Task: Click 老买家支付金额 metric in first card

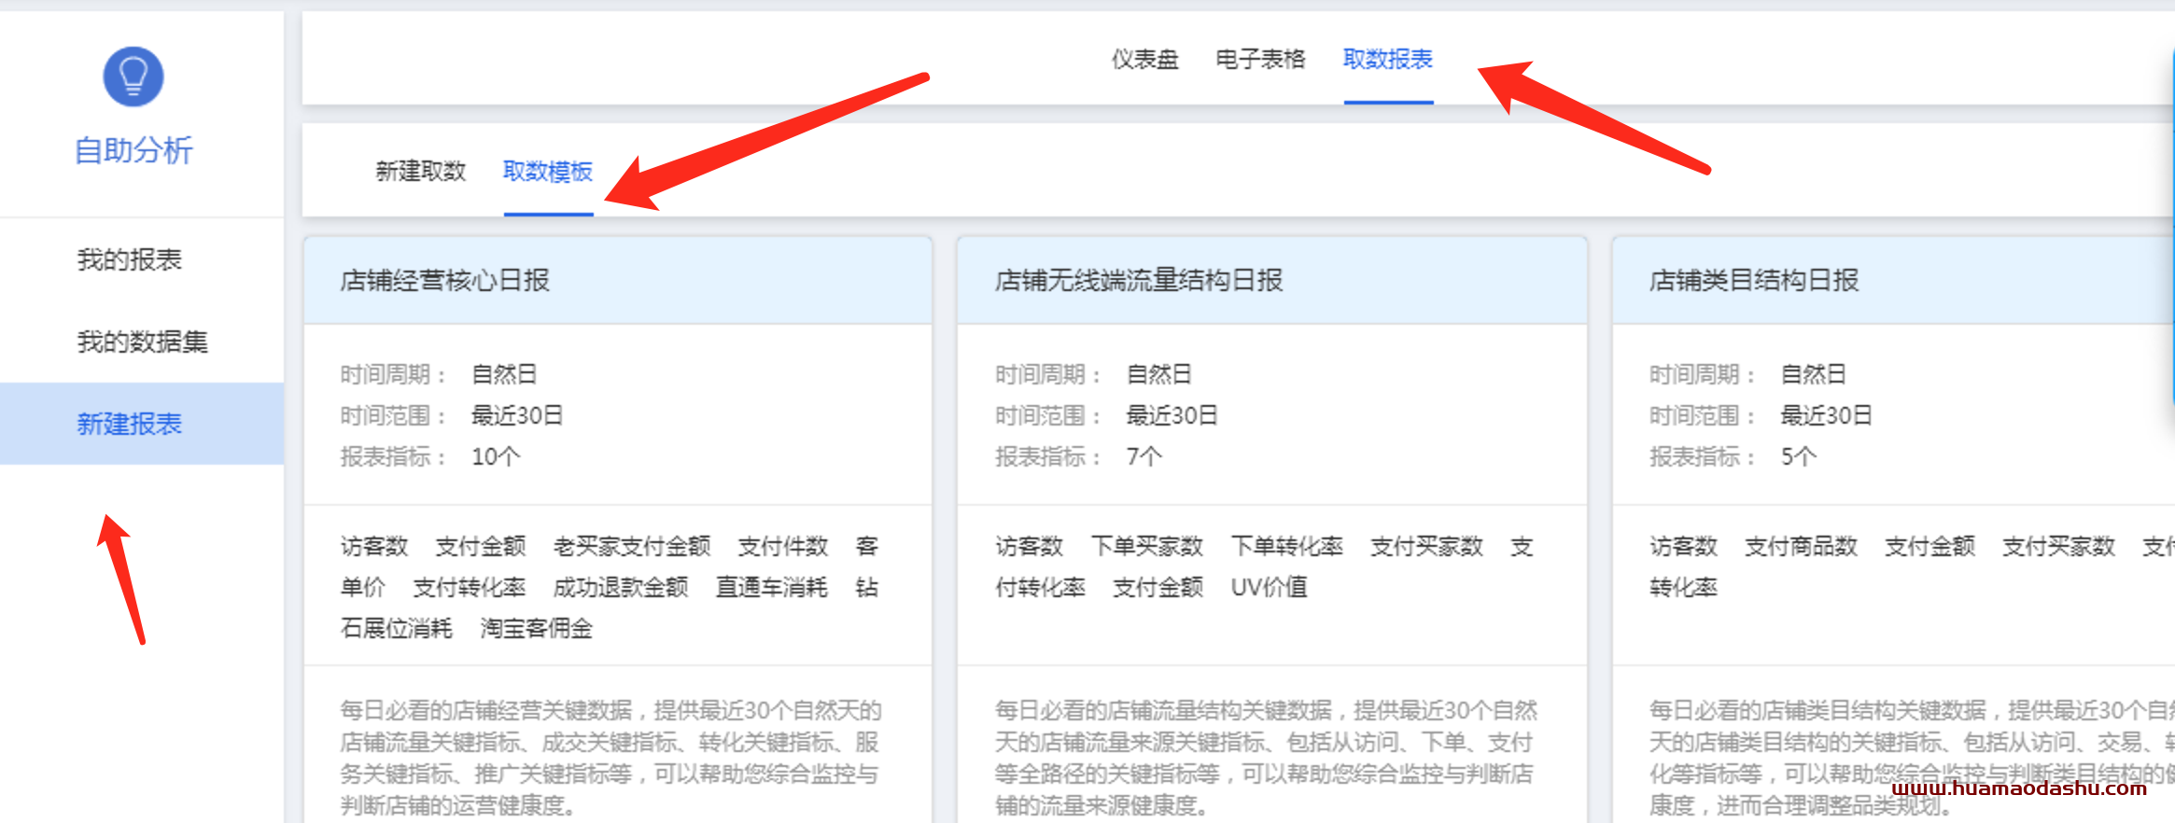Action: [x=632, y=546]
